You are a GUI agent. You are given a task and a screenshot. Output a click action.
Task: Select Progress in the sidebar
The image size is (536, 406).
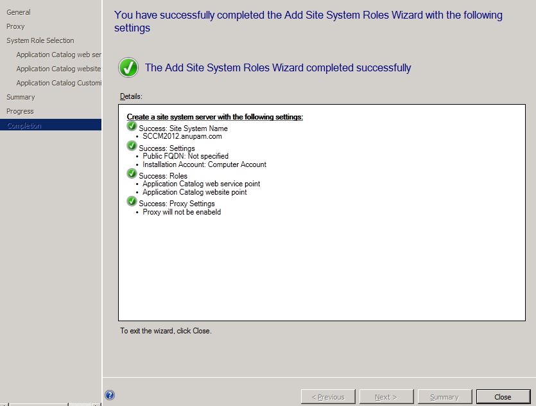[21, 111]
